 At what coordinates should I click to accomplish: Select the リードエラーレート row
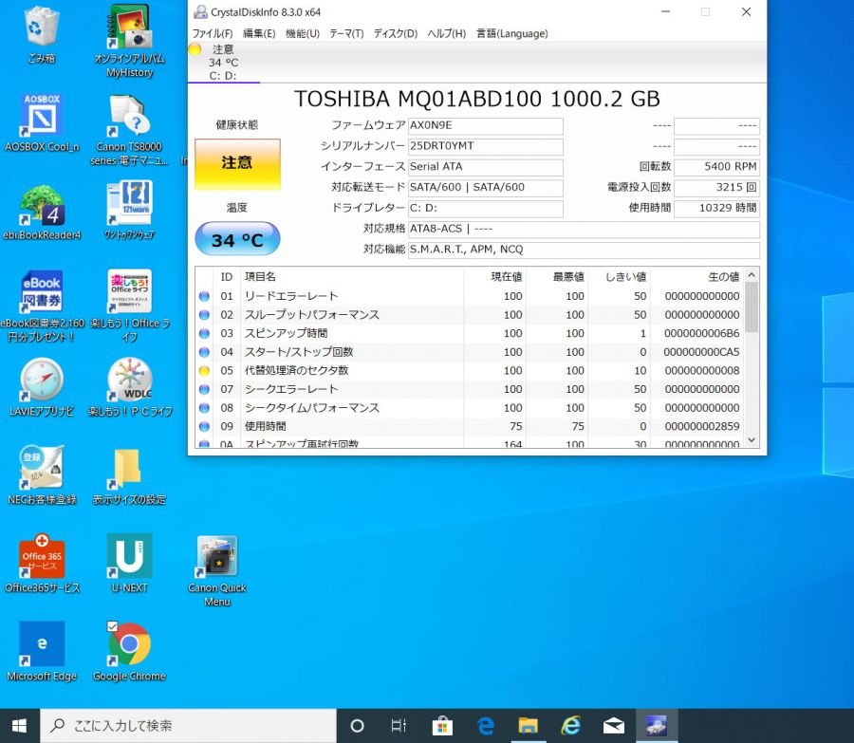click(470, 296)
